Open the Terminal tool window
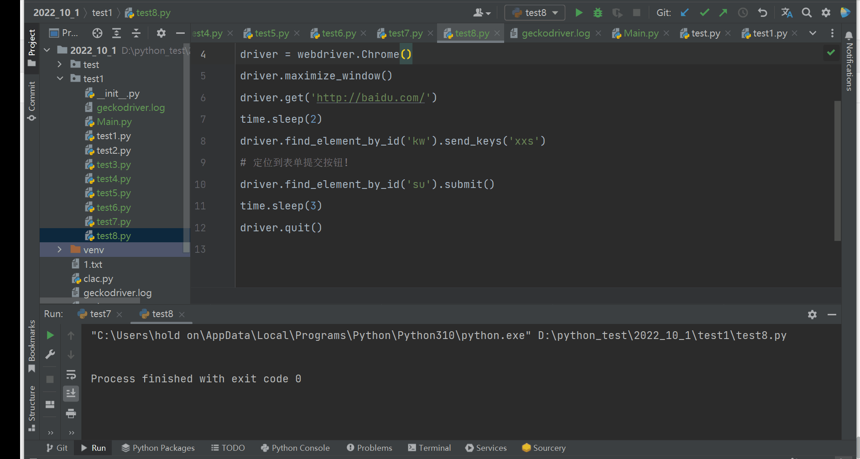860x459 pixels. click(x=429, y=448)
